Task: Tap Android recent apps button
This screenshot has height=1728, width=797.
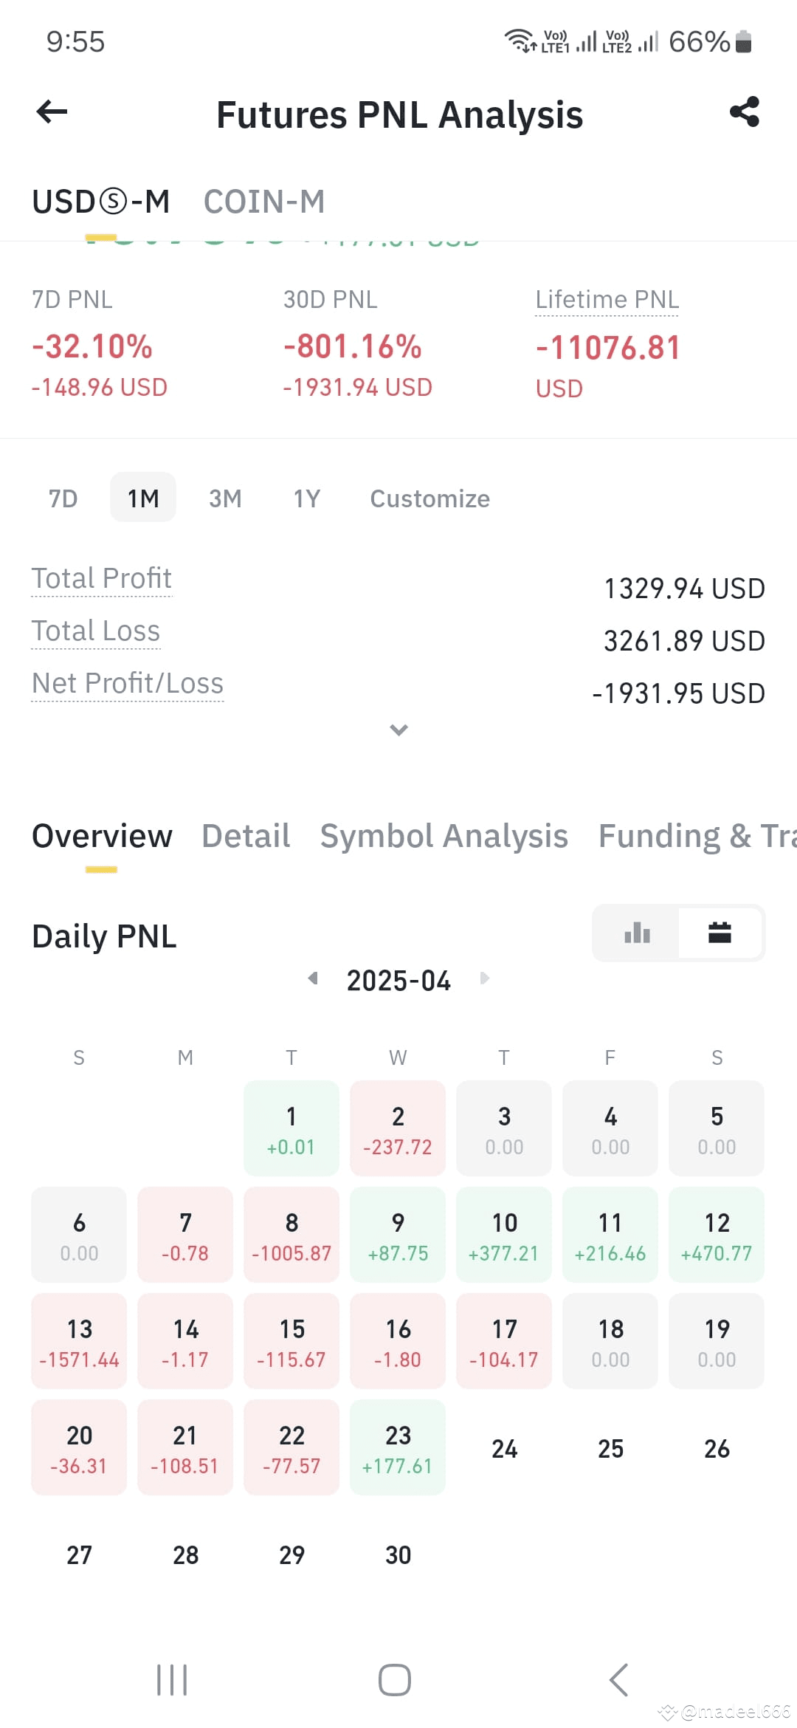Action: tap(172, 1680)
